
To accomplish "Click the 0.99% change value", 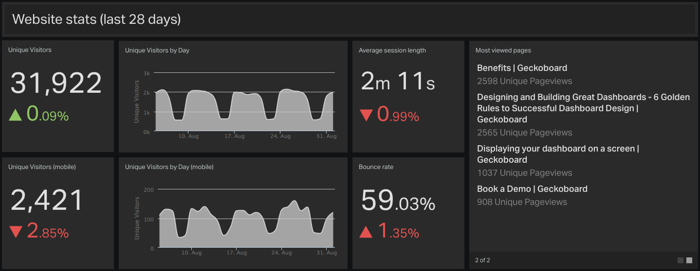I will click(398, 115).
